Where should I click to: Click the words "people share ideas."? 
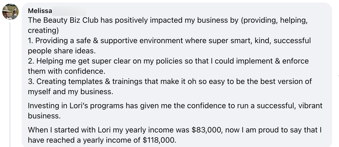click(62, 51)
